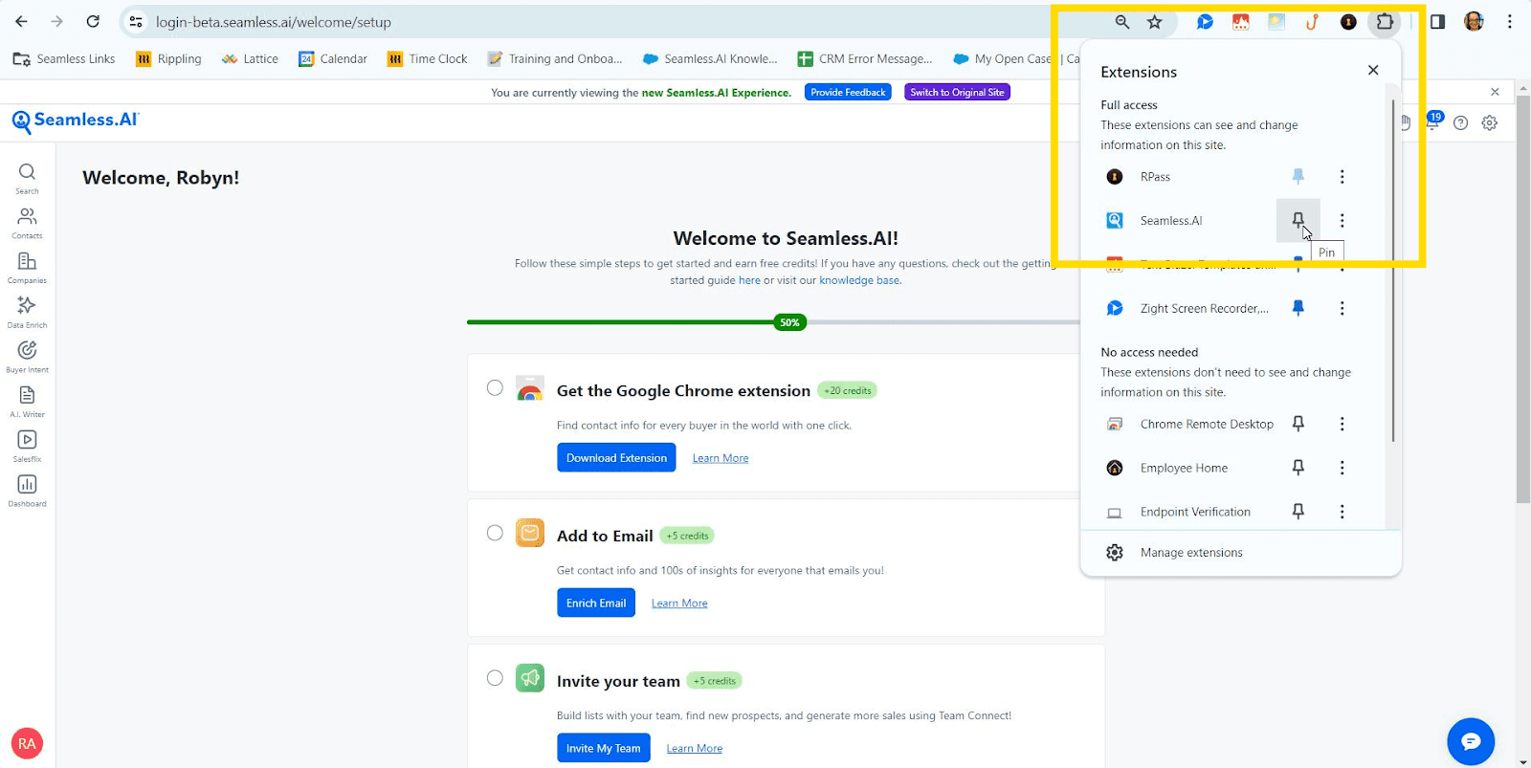Click the Provide Feedback button
The width and height of the screenshot is (1531, 768).
click(848, 92)
